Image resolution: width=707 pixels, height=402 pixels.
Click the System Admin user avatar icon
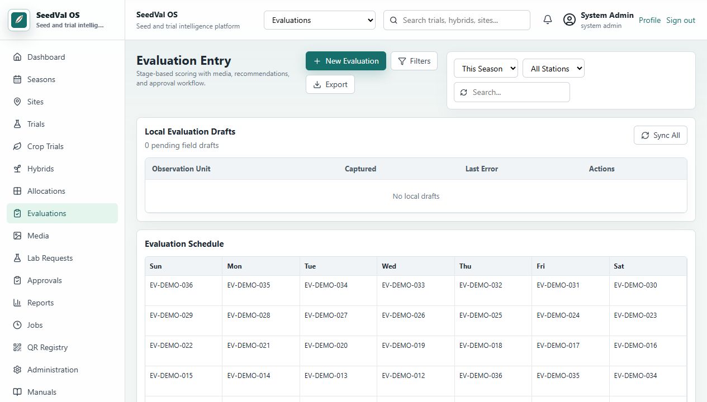pos(569,20)
